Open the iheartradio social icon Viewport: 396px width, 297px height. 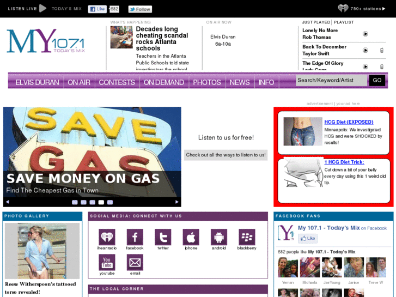tap(107, 237)
